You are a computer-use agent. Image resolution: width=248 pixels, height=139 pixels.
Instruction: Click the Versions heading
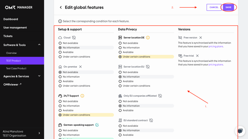[x=184, y=29]
